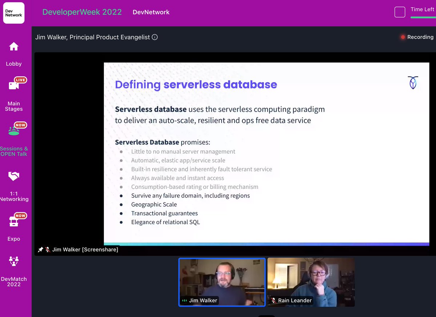Screen dimensions: 436x317
Task: Select the 1:1 Networking menu label
Action: (x=14, y=197)
